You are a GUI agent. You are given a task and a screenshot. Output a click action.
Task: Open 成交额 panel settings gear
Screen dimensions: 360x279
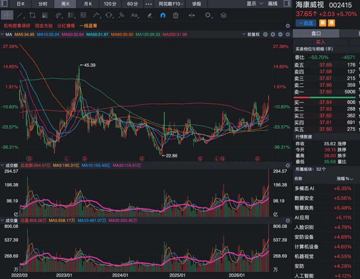[x=288, y=165]
